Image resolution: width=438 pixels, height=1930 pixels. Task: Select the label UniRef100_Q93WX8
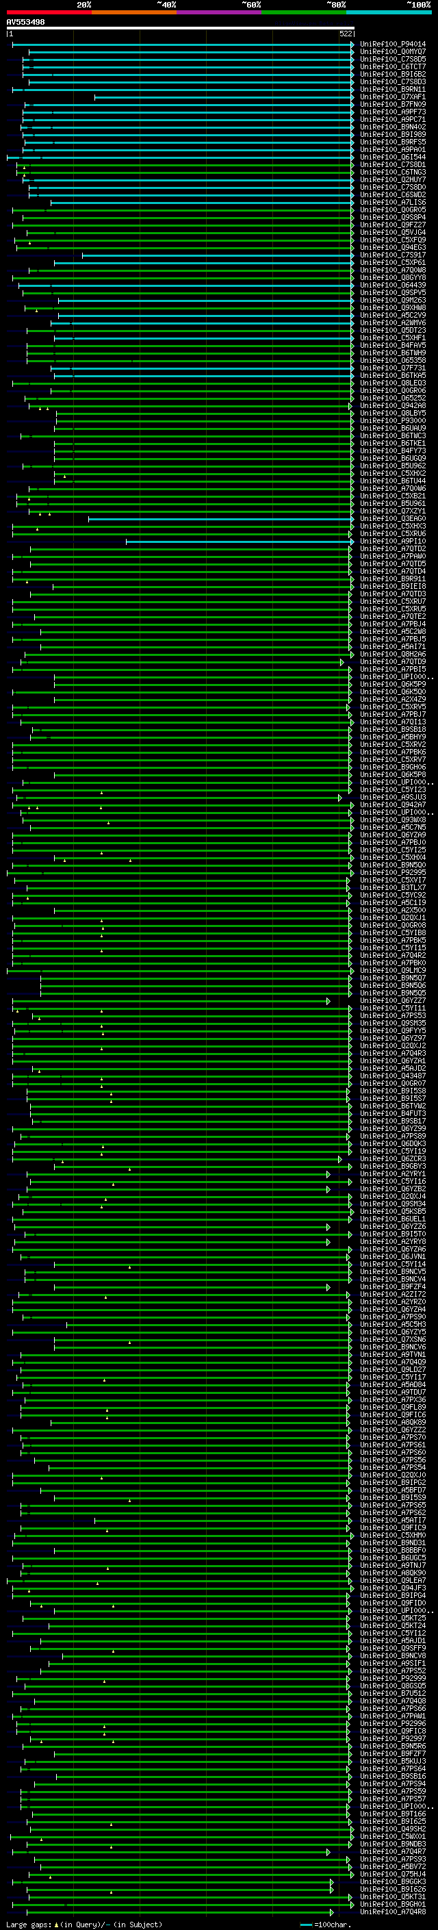tap(392, 820)
